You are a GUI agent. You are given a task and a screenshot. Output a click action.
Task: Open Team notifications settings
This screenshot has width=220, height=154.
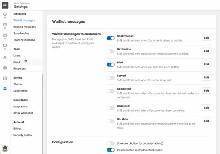pos(24,40)
